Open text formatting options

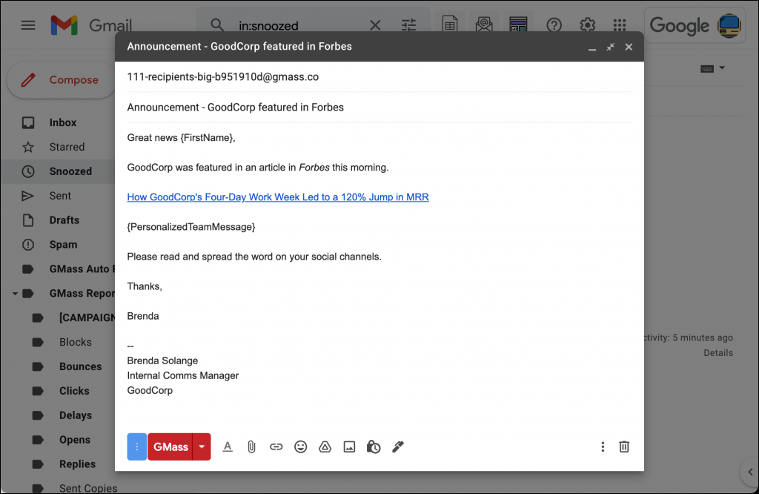(228, 447)
